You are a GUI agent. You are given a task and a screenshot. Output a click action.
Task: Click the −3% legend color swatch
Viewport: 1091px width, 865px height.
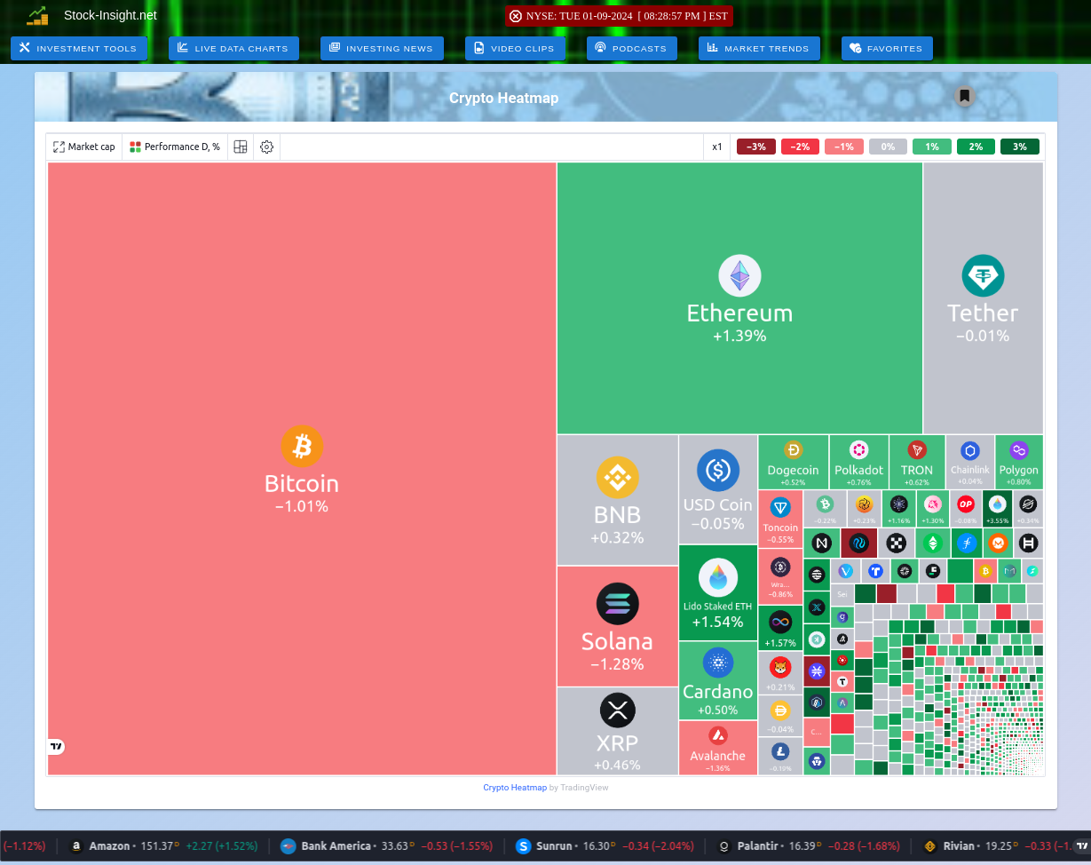click(756, 147)
